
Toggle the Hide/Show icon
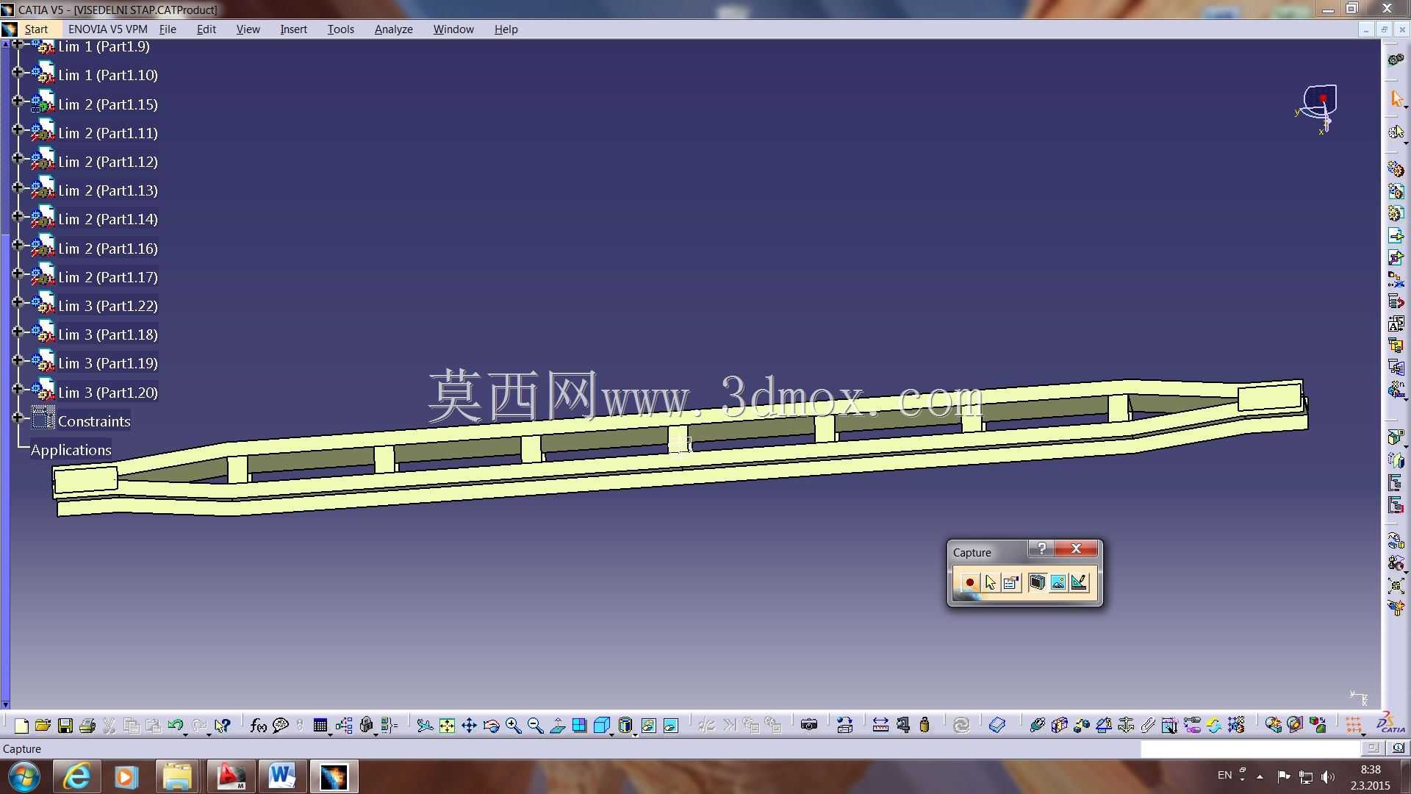pos(648,726)
